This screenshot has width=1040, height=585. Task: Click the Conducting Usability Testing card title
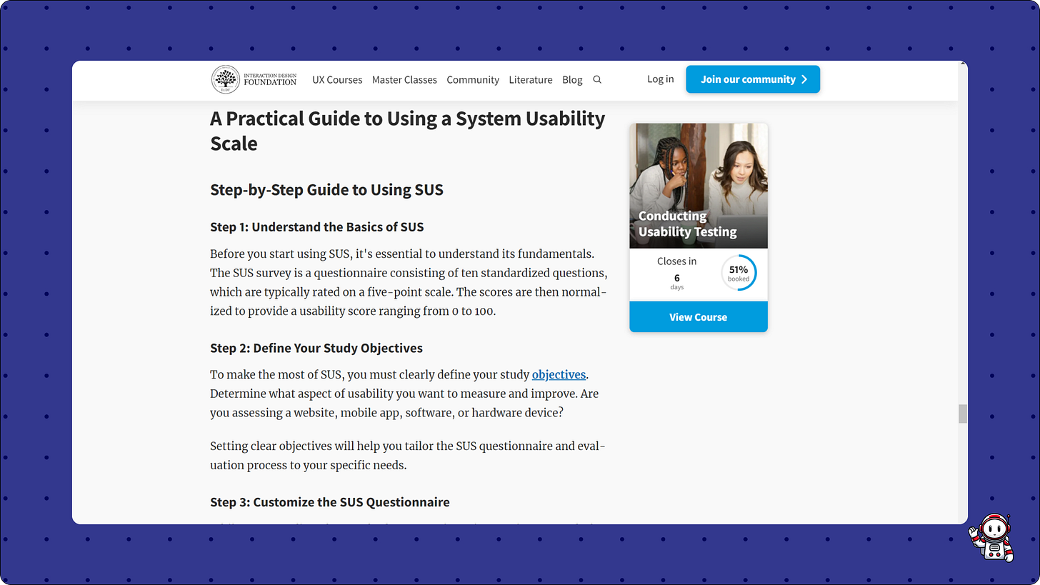click(x=687, y=224)
